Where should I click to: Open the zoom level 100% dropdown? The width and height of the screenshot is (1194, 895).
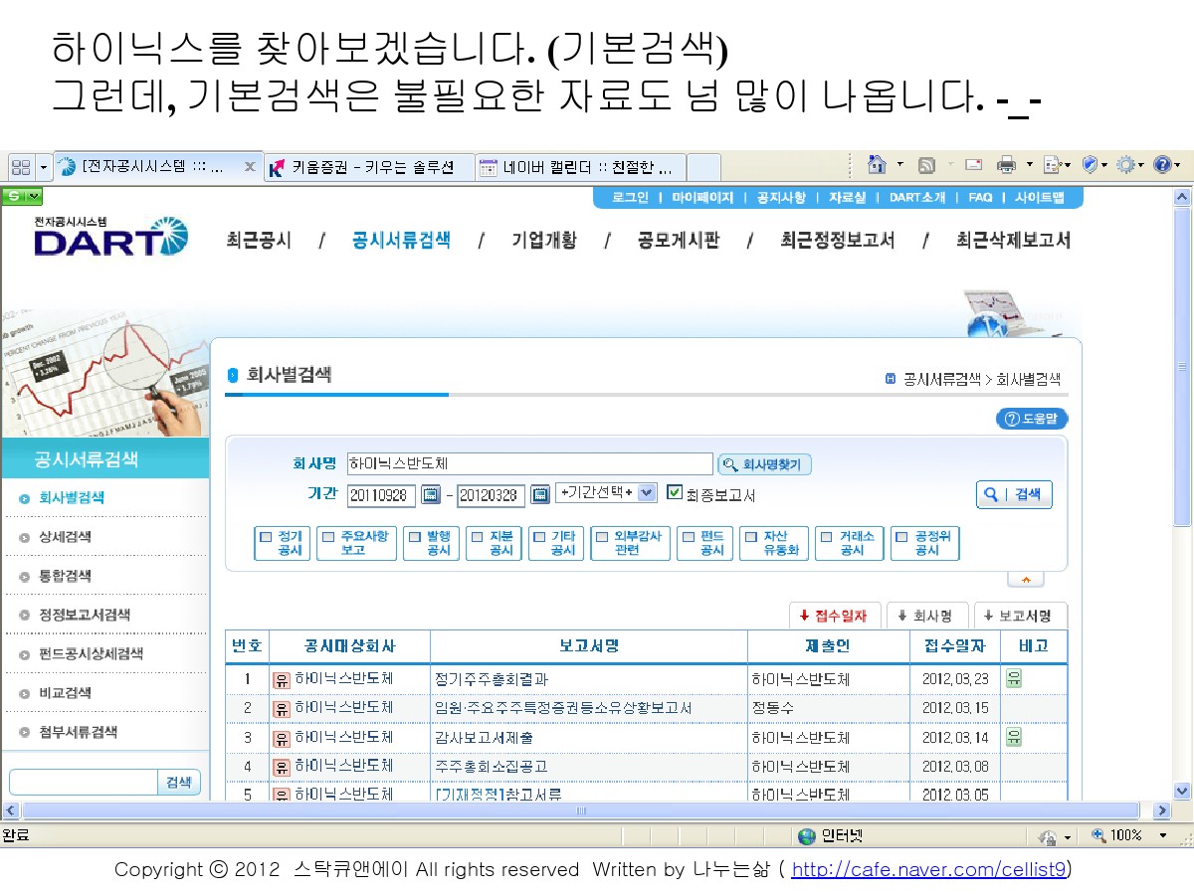coord(1160,836)
